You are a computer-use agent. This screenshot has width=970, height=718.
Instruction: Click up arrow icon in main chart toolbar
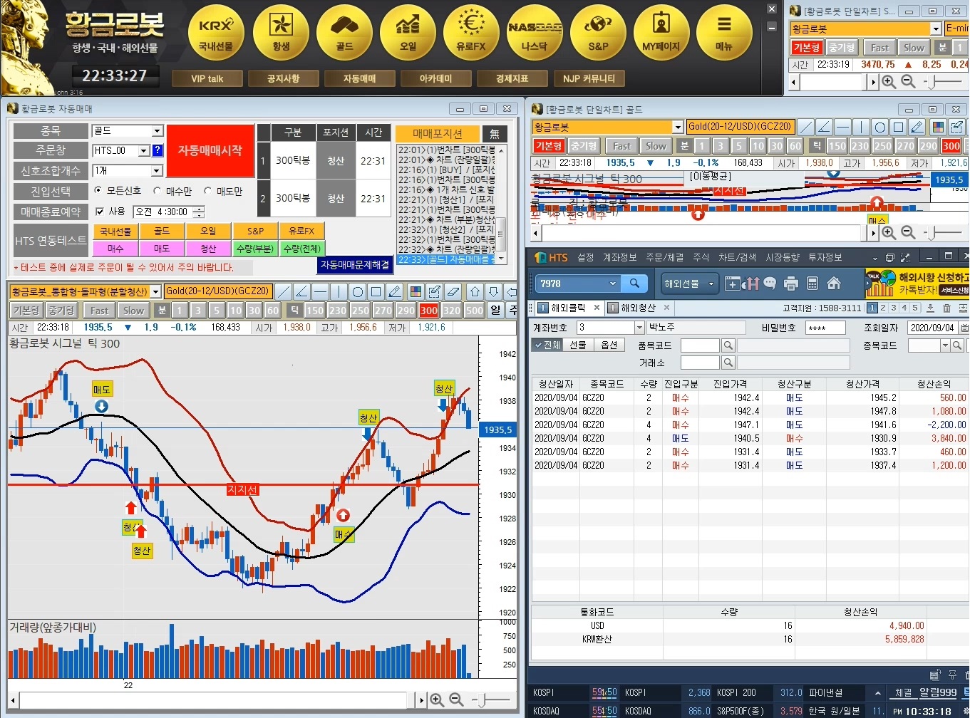(475, 291)
